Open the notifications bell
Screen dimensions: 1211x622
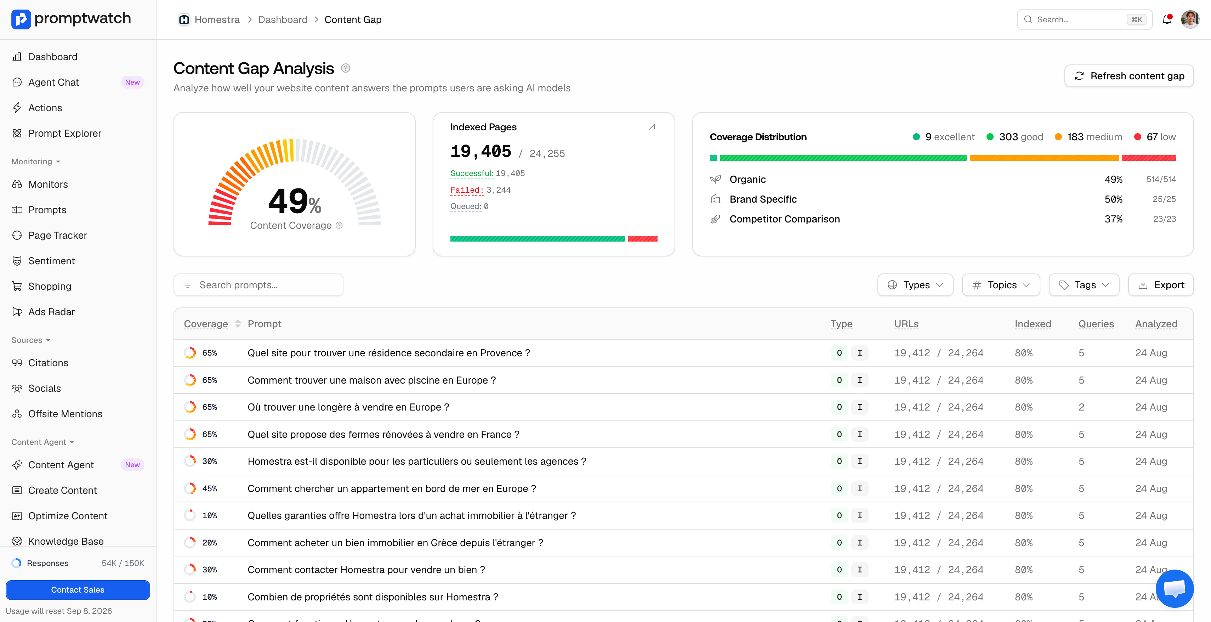click(1167, 19)
